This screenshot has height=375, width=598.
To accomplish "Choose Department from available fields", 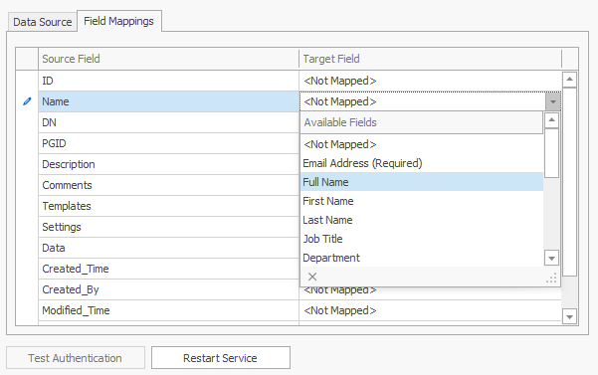I will click(422, 258).
